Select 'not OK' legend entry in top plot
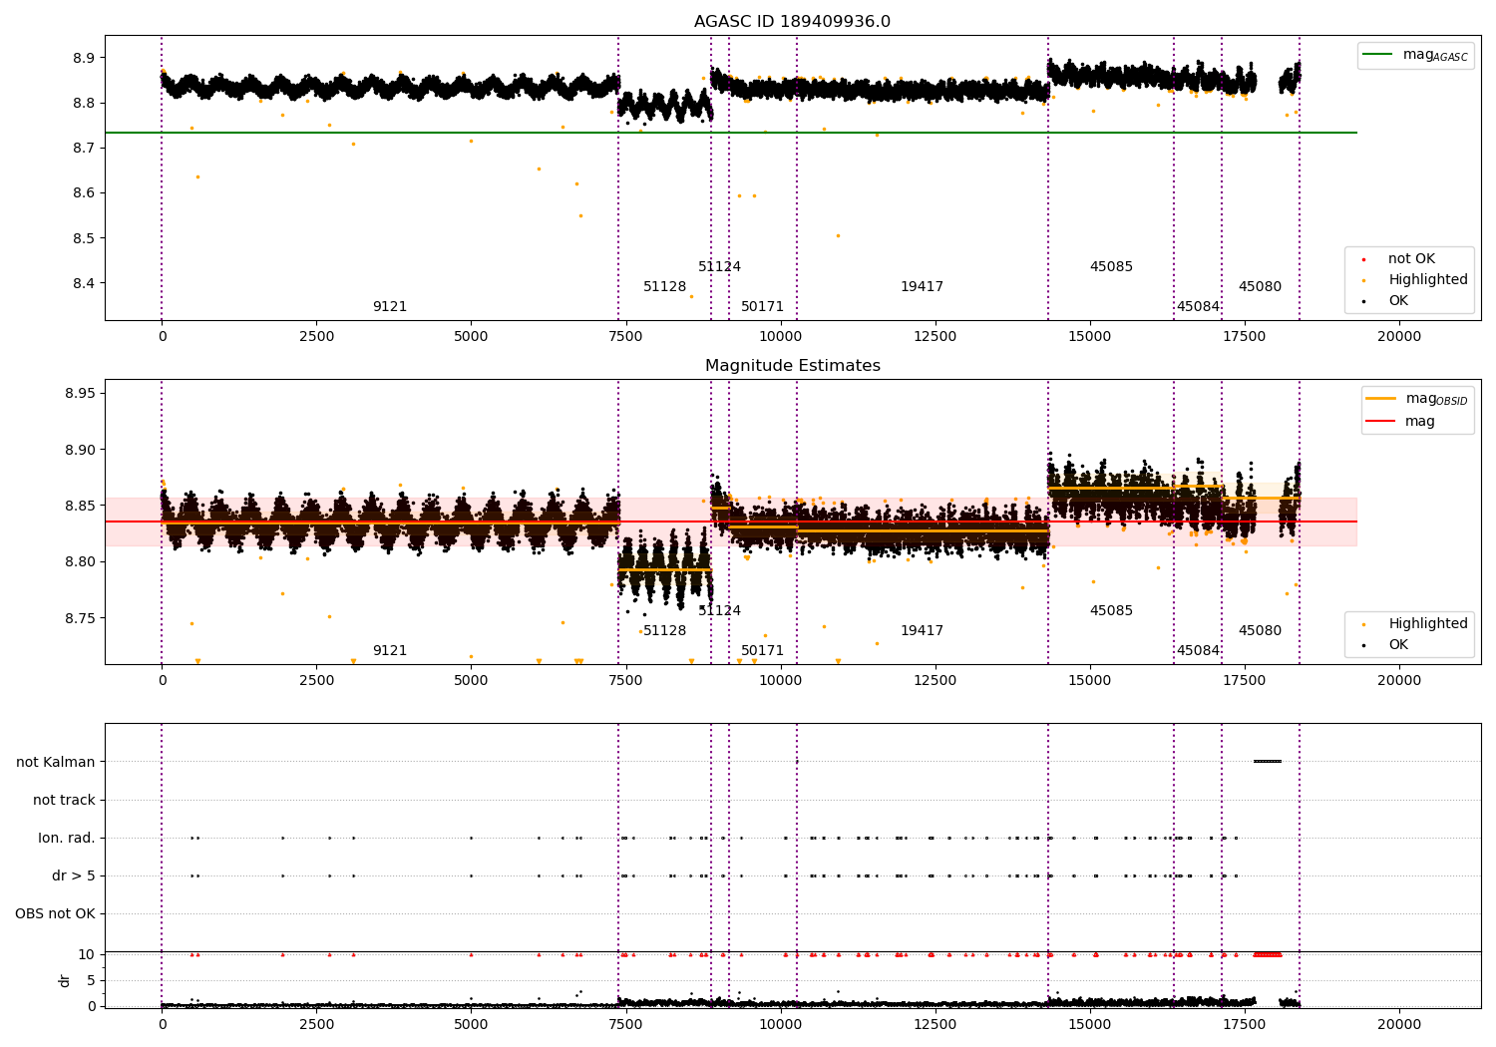The image size is (1496, 1047). [1411, 258]
